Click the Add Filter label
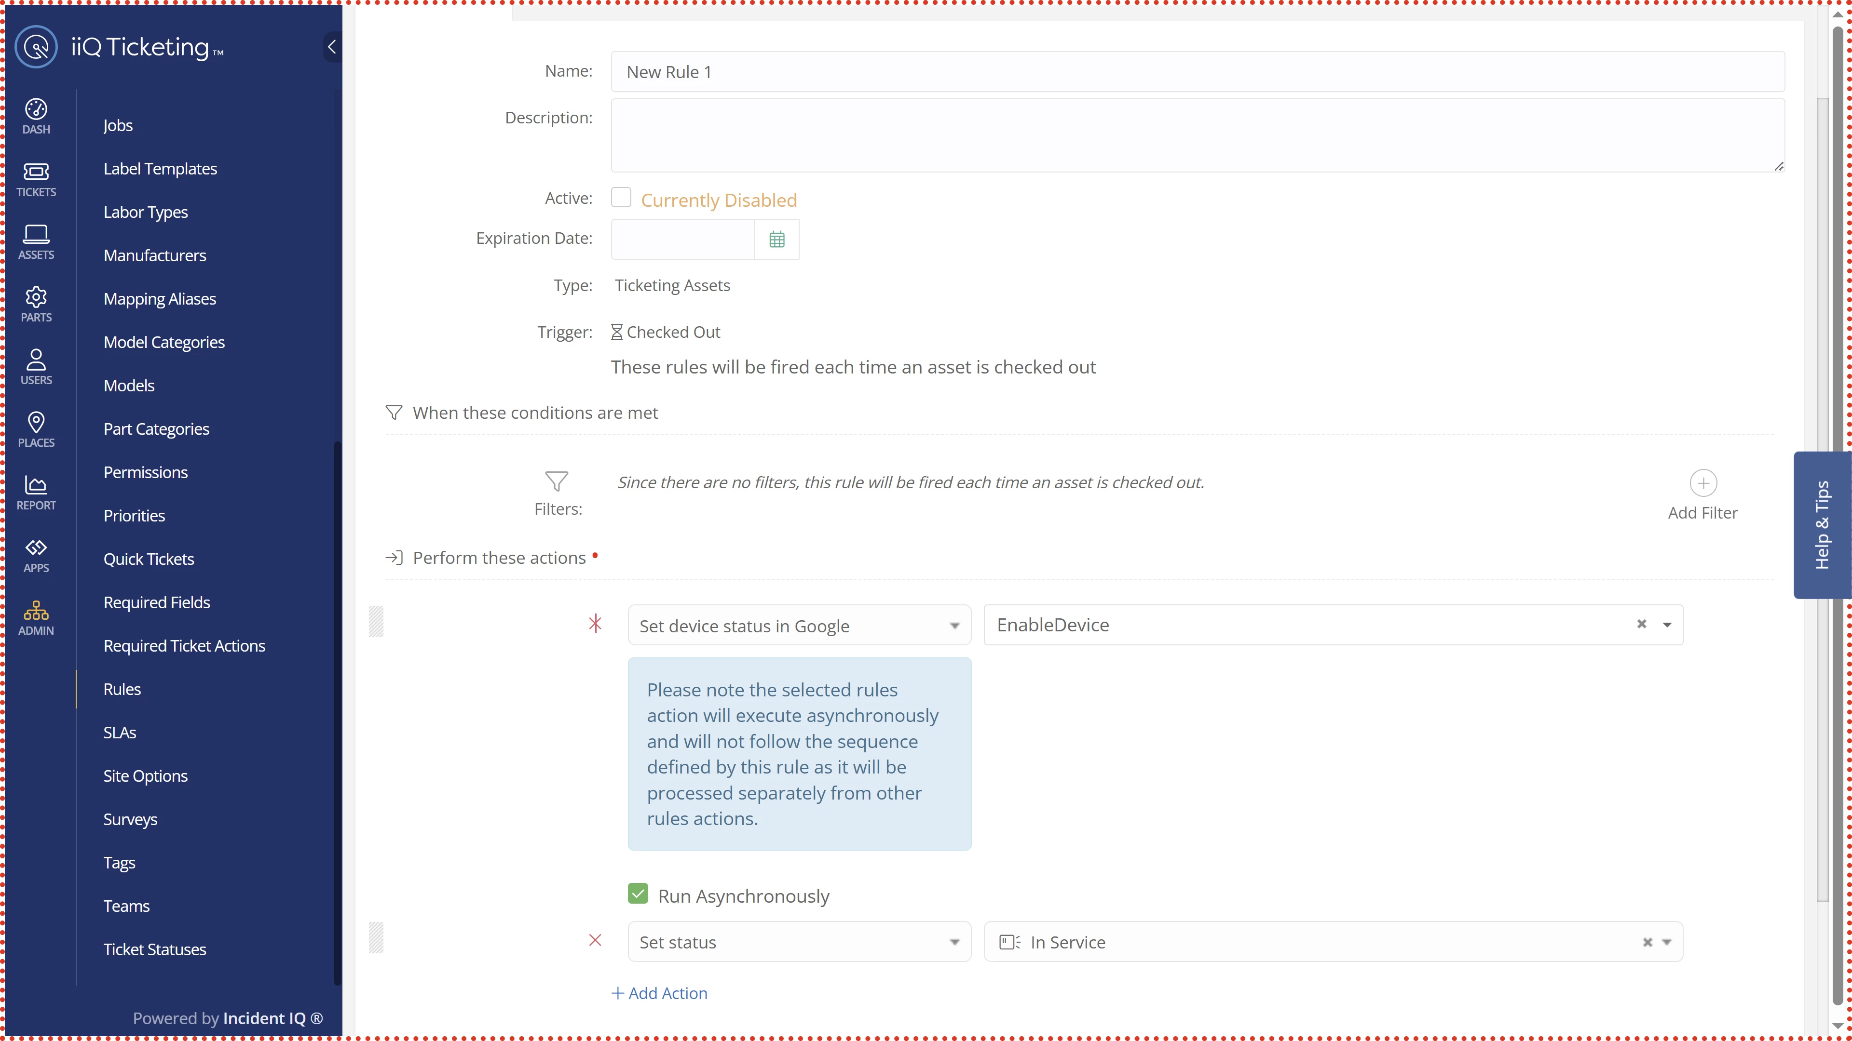Image resolution: width=1852 pixels, height=1041 pixels. pyautogui.click(x=1702, y=513)
